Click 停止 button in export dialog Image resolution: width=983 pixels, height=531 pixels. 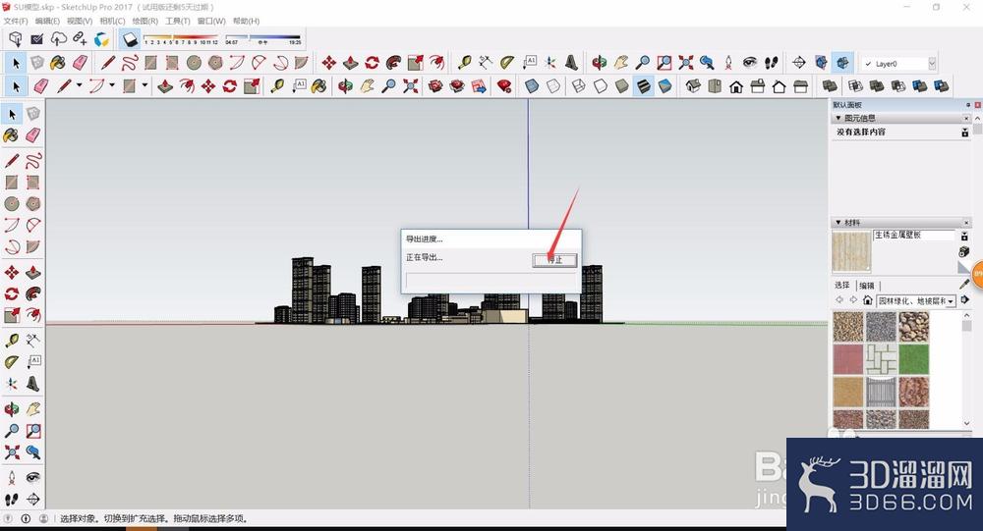(x=554, y=260)
